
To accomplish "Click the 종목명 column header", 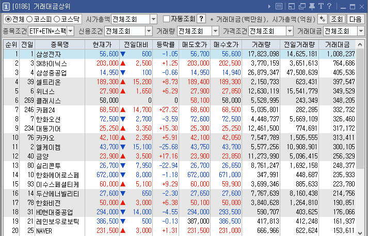I will pyautogui.click(x=60, y=44).
